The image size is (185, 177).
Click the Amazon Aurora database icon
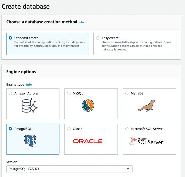pyautogui.click(x=30, y=105)
